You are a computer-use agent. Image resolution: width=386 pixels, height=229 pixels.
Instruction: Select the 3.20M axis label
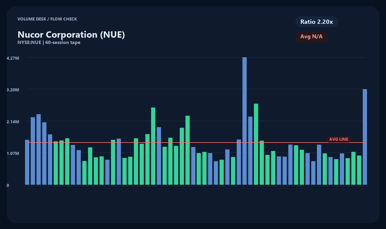pos(13,90)
